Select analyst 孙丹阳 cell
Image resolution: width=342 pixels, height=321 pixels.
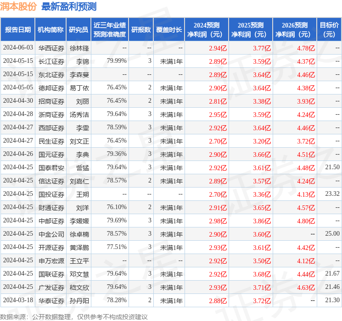click(79, 301)
